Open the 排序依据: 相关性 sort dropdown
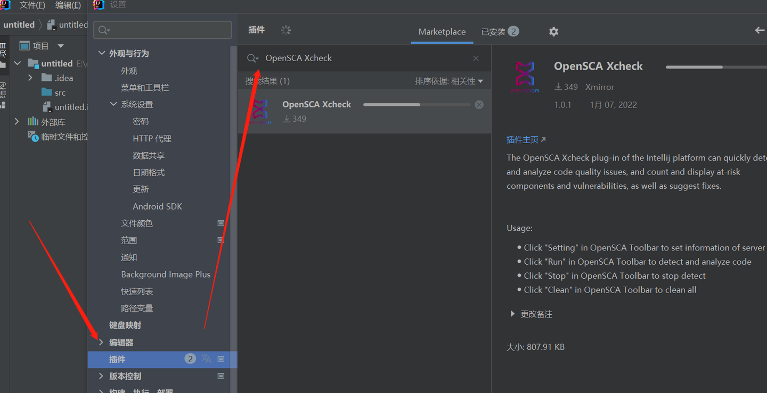 449,81
